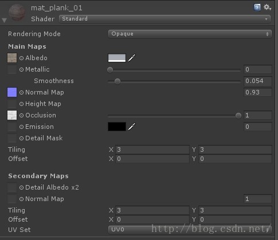Click the Main Maps section heading
The height and width of the screenshot is (240, 278).
tap(27, 46)
